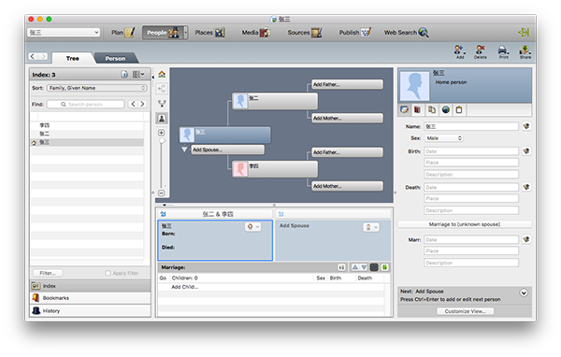Expand the triangle beside Add Spouse in the tree
The height and width of the screenshot is (357, 561).
pos(184,150)
